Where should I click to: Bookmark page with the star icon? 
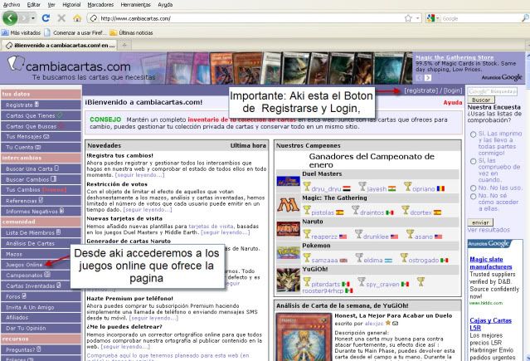[x=408, y=18]
